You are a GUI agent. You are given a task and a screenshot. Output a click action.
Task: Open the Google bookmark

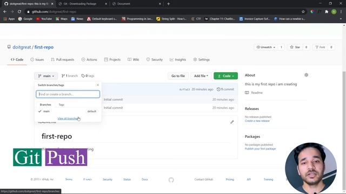[25, 19]
